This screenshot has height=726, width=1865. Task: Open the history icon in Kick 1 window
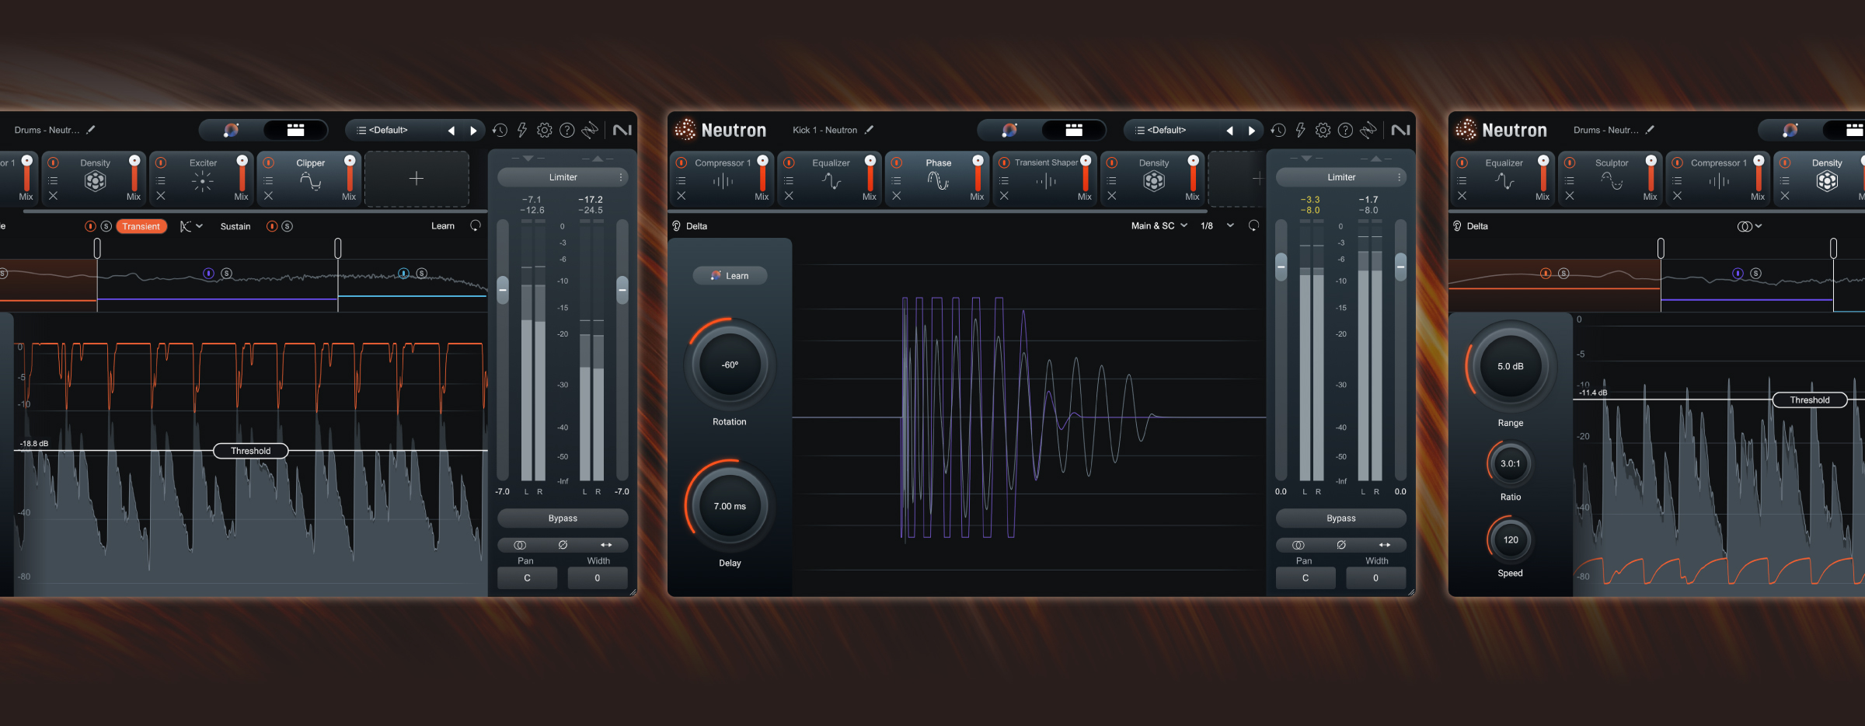click(1278, 130)
